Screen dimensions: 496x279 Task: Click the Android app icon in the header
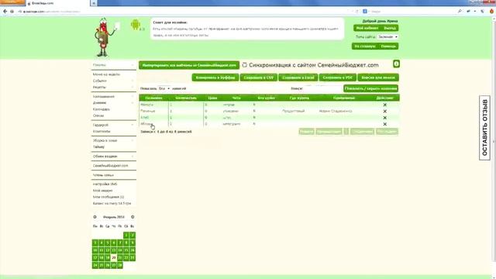[136, 25]
